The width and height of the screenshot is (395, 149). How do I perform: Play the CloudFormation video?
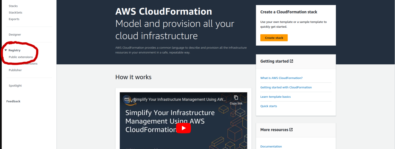pos(183,128)
